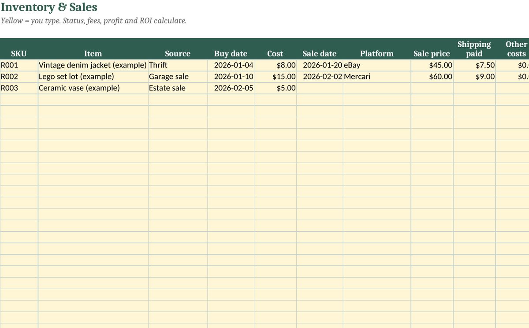529x328 pixels.
Task: Select the Thrift source cell
Action: pyautogui.click(x=178, y=65)
